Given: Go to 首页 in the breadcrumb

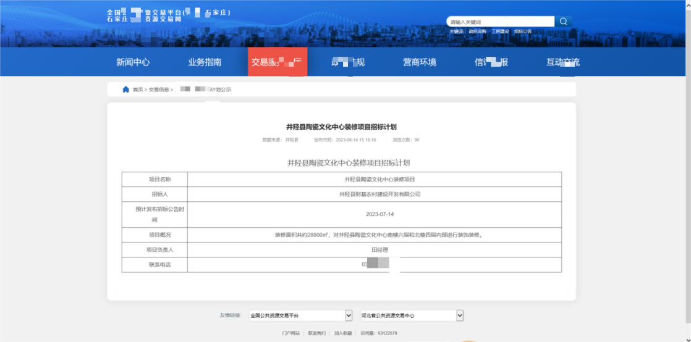Looking at the screenshot, I should [138, 90].
